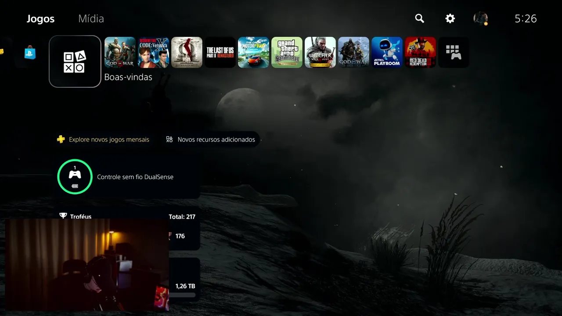Click the Total: 217 trophy count
This screenshot has height=316, width=562.
click(x=182, y=216)
